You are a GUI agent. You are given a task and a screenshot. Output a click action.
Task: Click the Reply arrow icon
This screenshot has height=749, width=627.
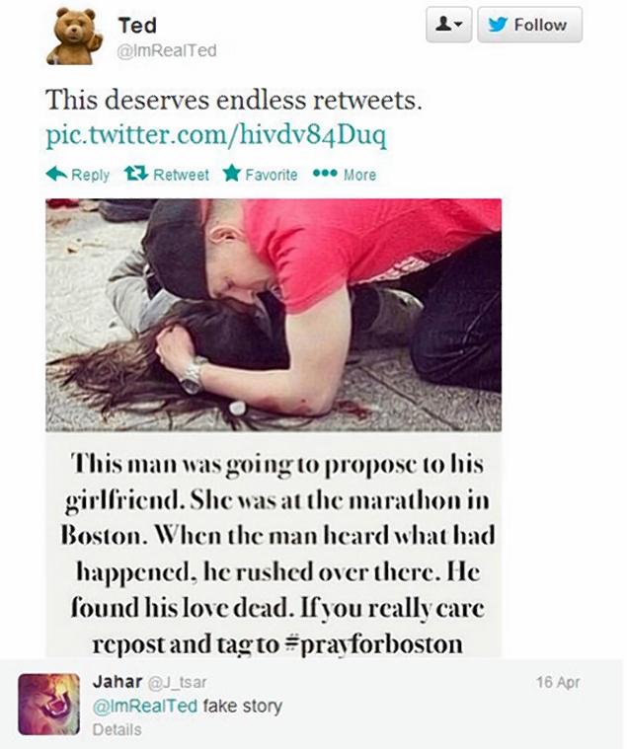coord(56,174)
